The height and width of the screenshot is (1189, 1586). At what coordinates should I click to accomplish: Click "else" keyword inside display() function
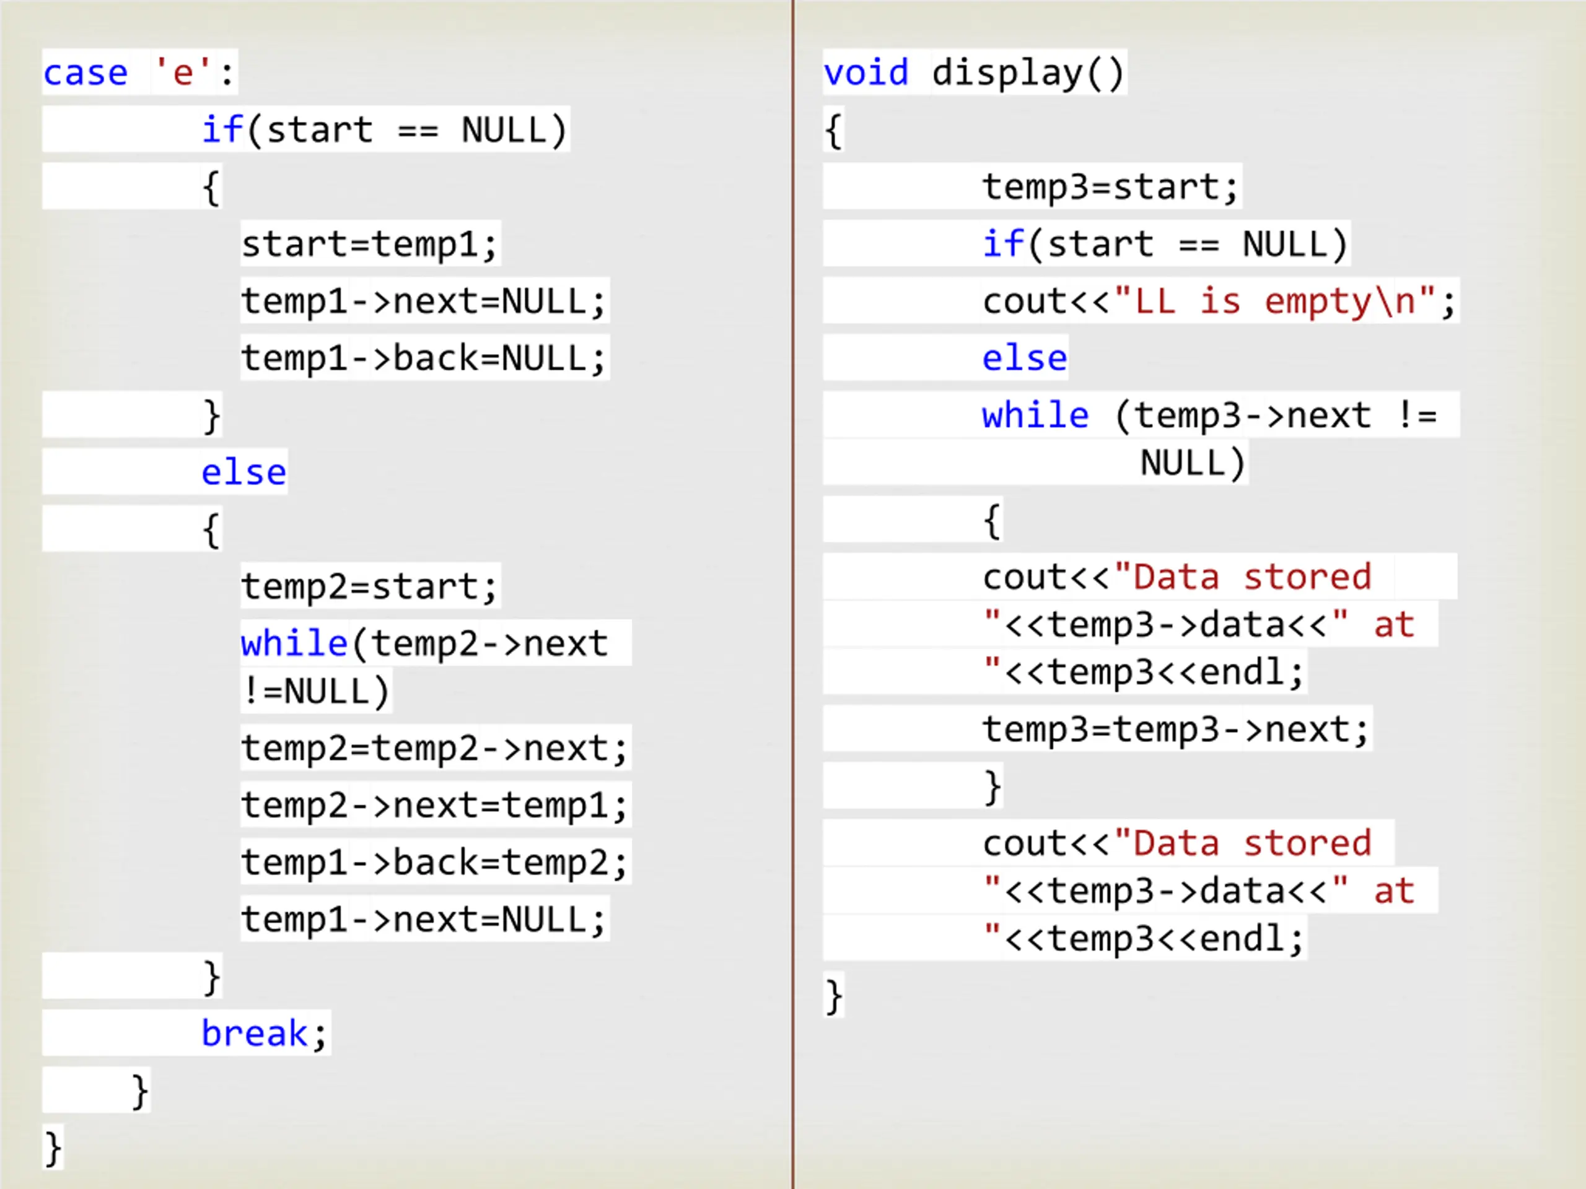pyautogui.click(x=1025, y=357)
